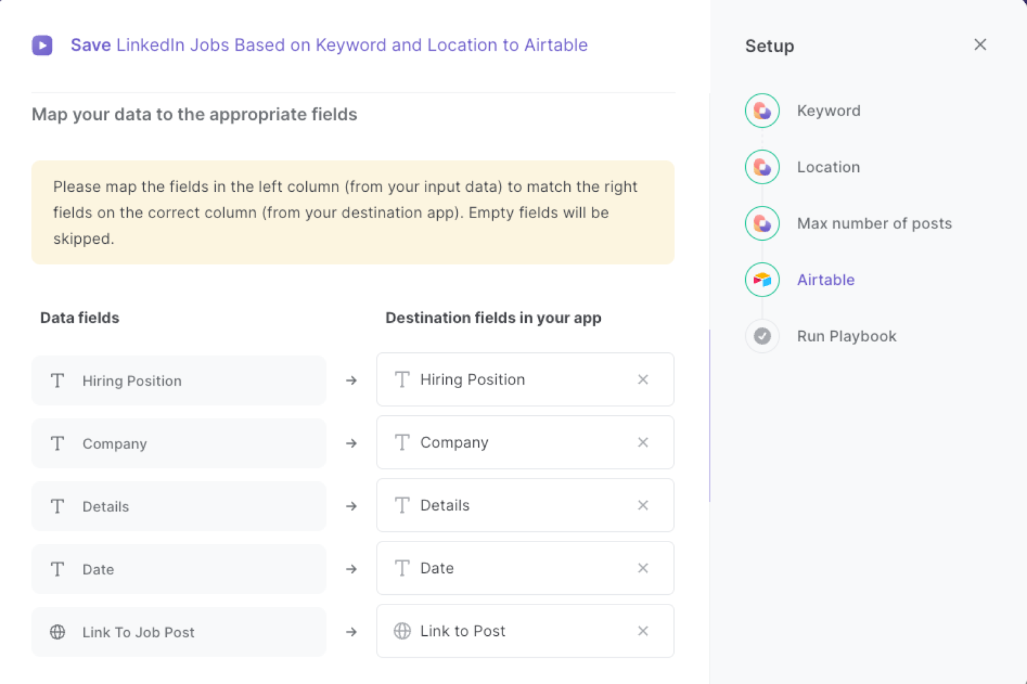Click the text type icon of Company data field
The width and height of the screenshot is (1027, 684).
[58, 444]
